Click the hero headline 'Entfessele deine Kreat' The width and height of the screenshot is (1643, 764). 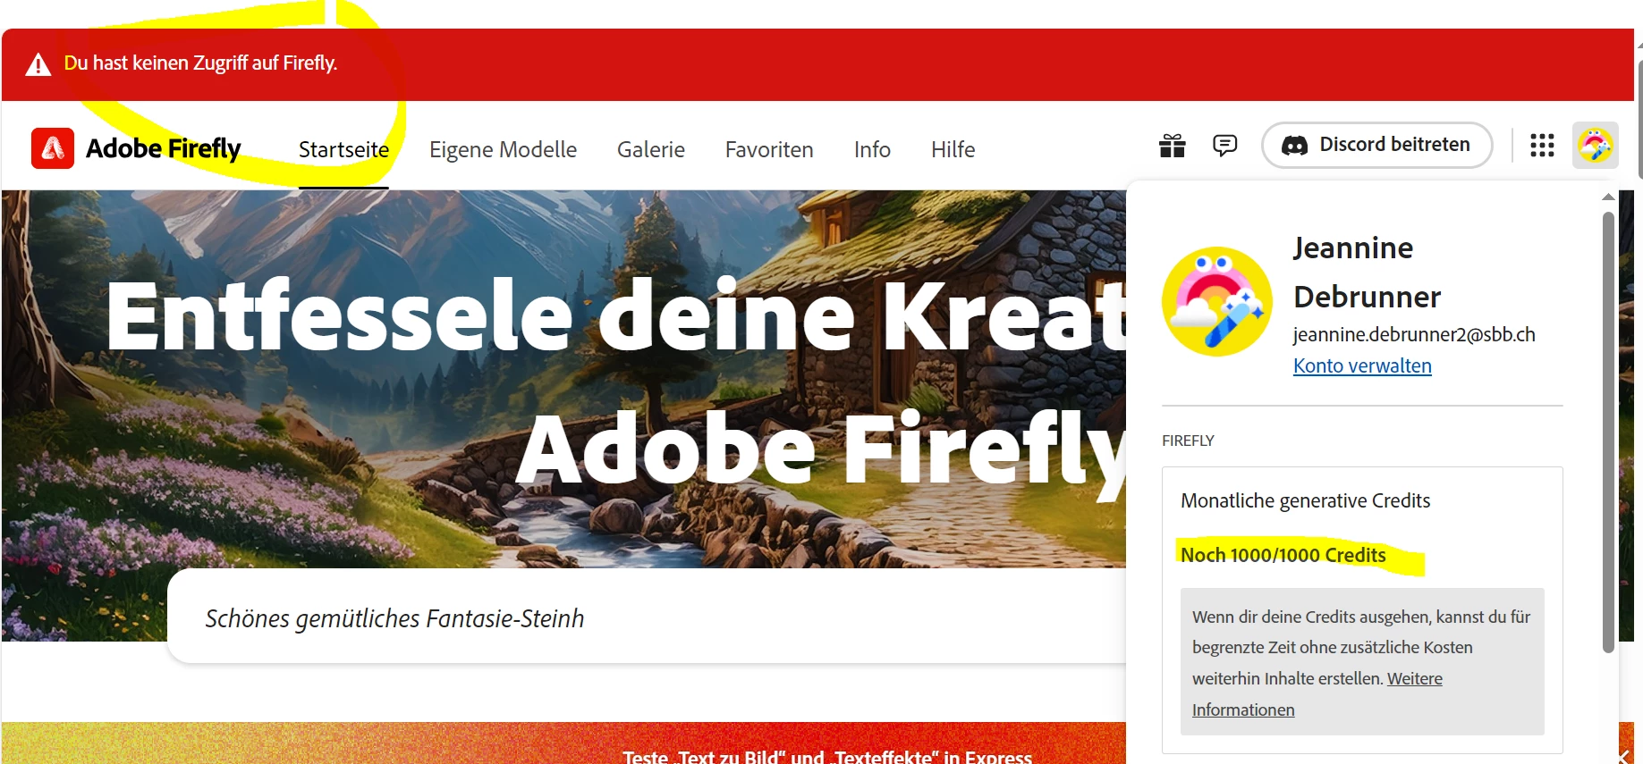[x=616, y=315]
